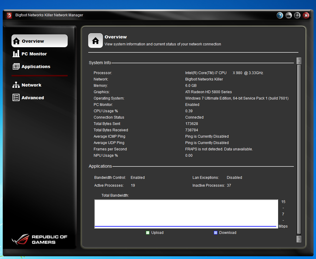This screenshot has width=316, height=259.
Task: Click the scroll down arrow of the overview panel
Action: pos(299,239)
